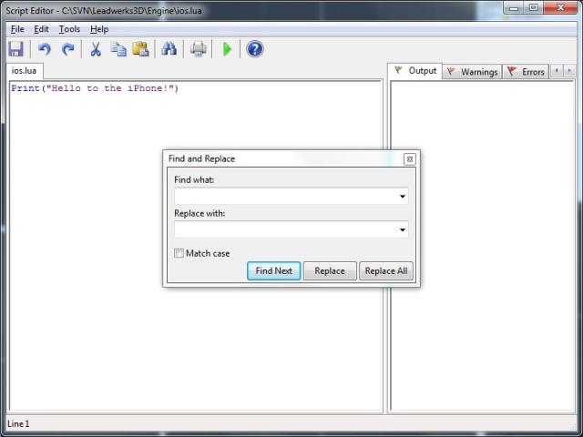This screenshot has height=437, width=583.
Task: Click inside the Find what text field
Action: coord(284,197)
